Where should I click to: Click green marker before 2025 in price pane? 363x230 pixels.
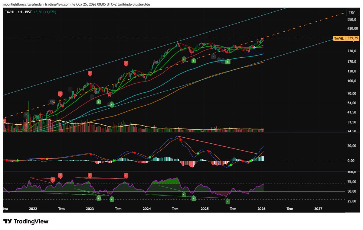pyautogui.click(x=194, y=61)
